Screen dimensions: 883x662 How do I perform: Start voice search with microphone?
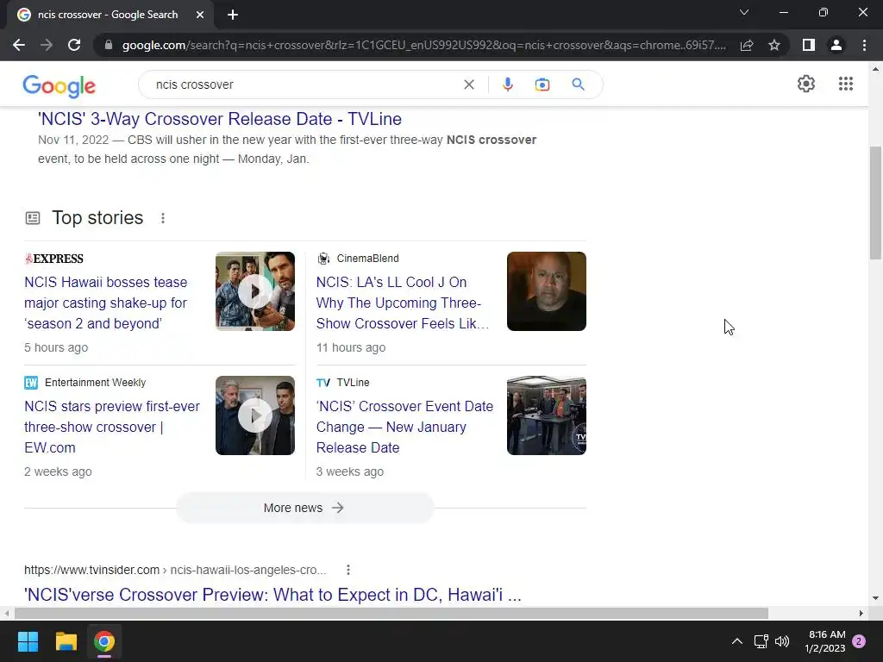click(507, 84)
